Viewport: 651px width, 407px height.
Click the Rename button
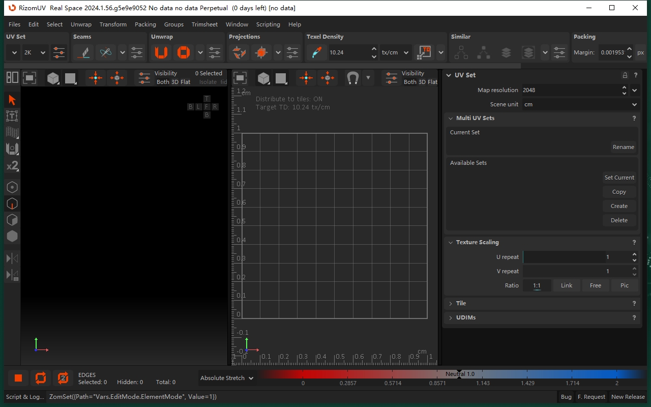click(x=624, y=147)
